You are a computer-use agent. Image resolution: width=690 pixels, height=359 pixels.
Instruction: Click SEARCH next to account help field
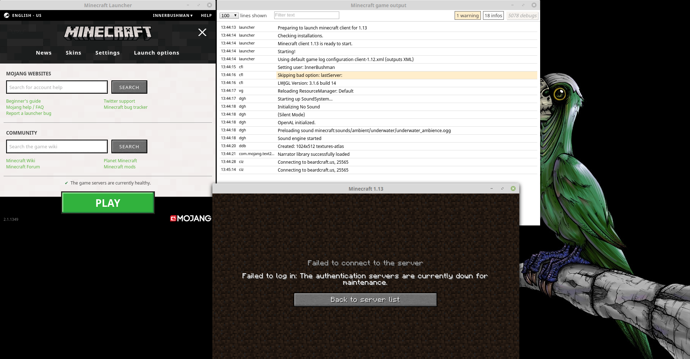point(129,87)
